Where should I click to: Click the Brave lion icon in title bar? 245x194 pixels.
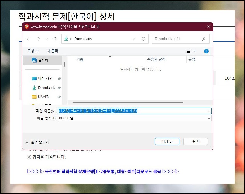[27, 27]
